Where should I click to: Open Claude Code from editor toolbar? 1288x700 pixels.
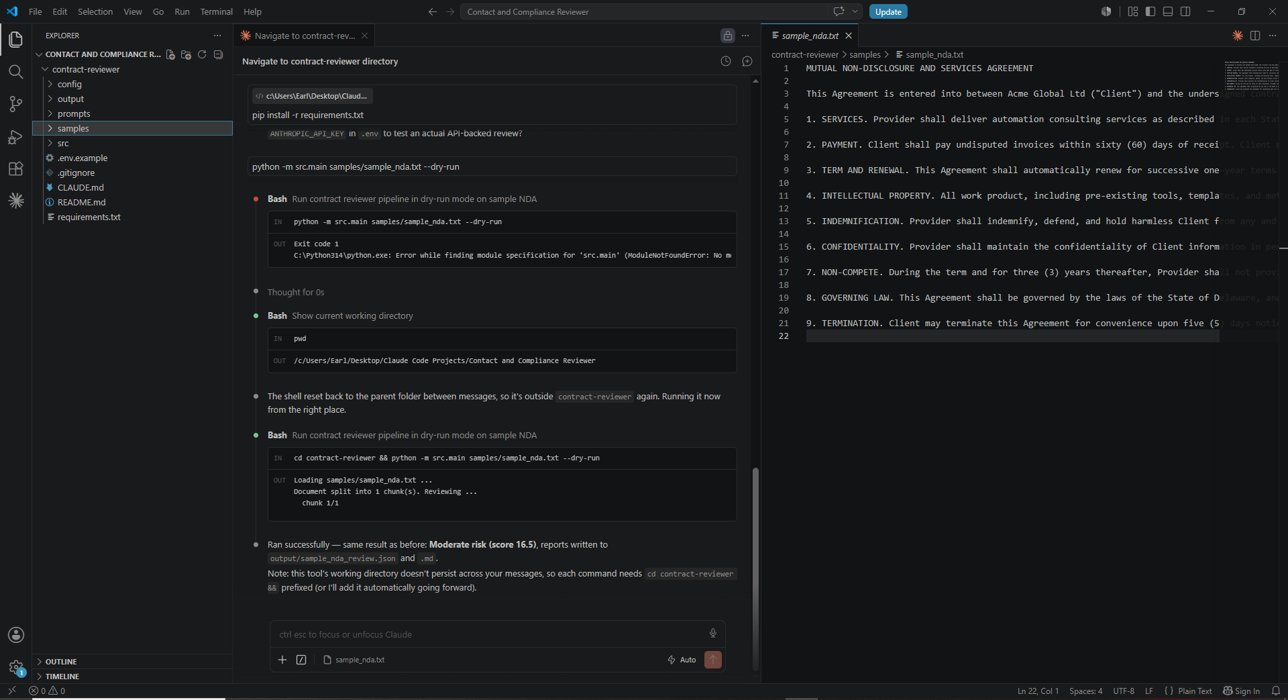(x=1238, y=36)
